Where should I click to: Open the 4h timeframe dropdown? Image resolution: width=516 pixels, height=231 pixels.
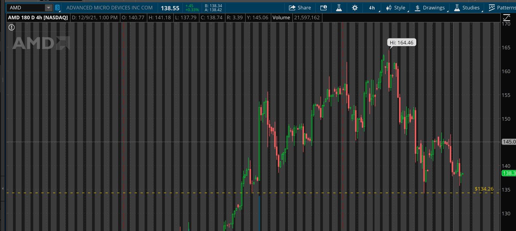pos(372,8)
